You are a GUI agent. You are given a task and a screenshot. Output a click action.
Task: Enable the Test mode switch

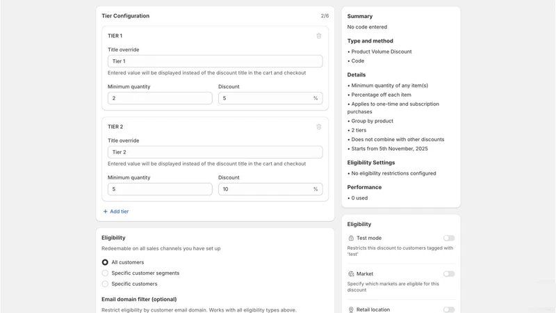tap(449, 238)
